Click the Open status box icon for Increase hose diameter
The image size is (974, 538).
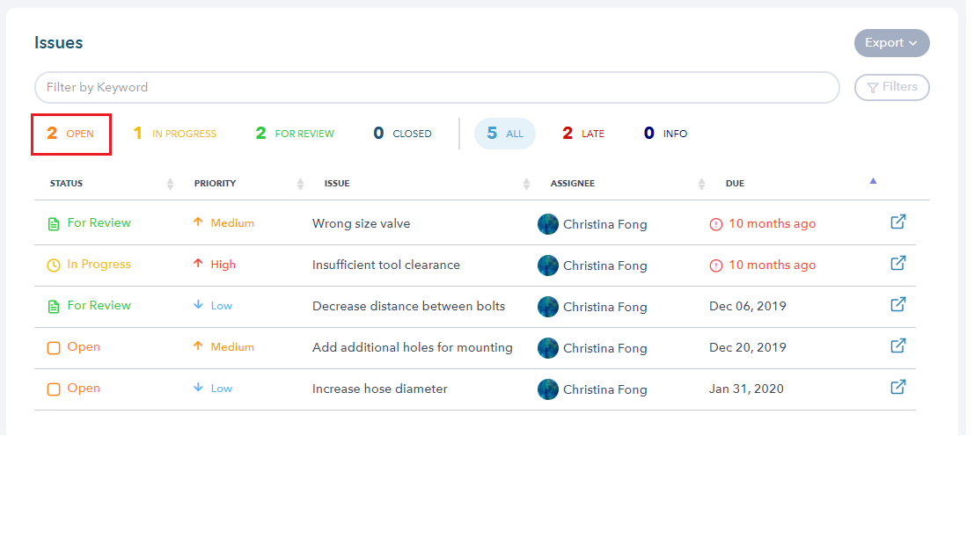coord(54,389)
